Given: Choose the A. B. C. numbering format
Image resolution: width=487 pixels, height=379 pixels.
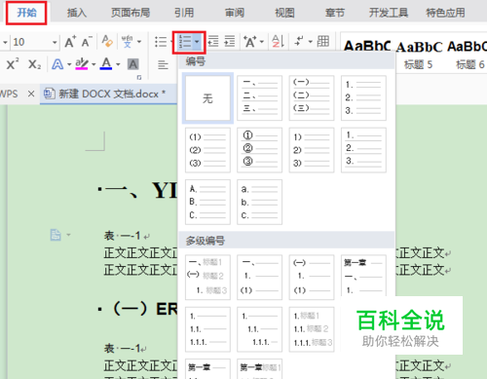Looking at the screenshot, I should (207, 202).
